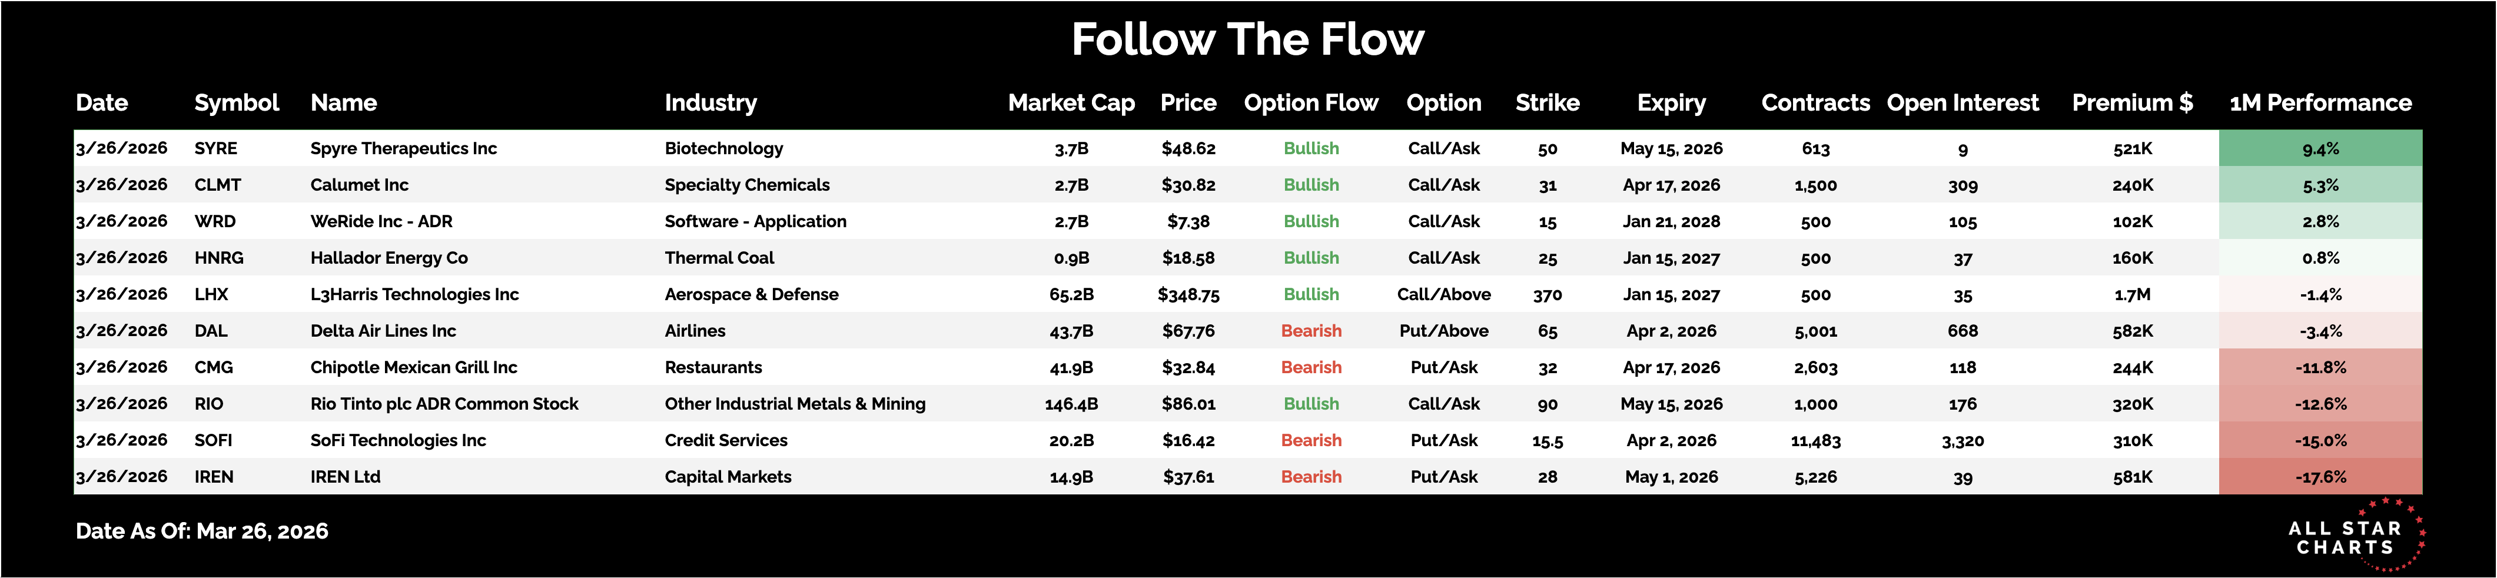Select the Rio Tinto plc ADR name

pos(444,403)
